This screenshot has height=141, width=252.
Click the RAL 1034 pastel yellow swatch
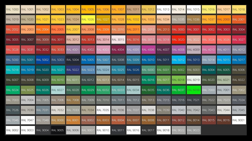click(164, 19)
